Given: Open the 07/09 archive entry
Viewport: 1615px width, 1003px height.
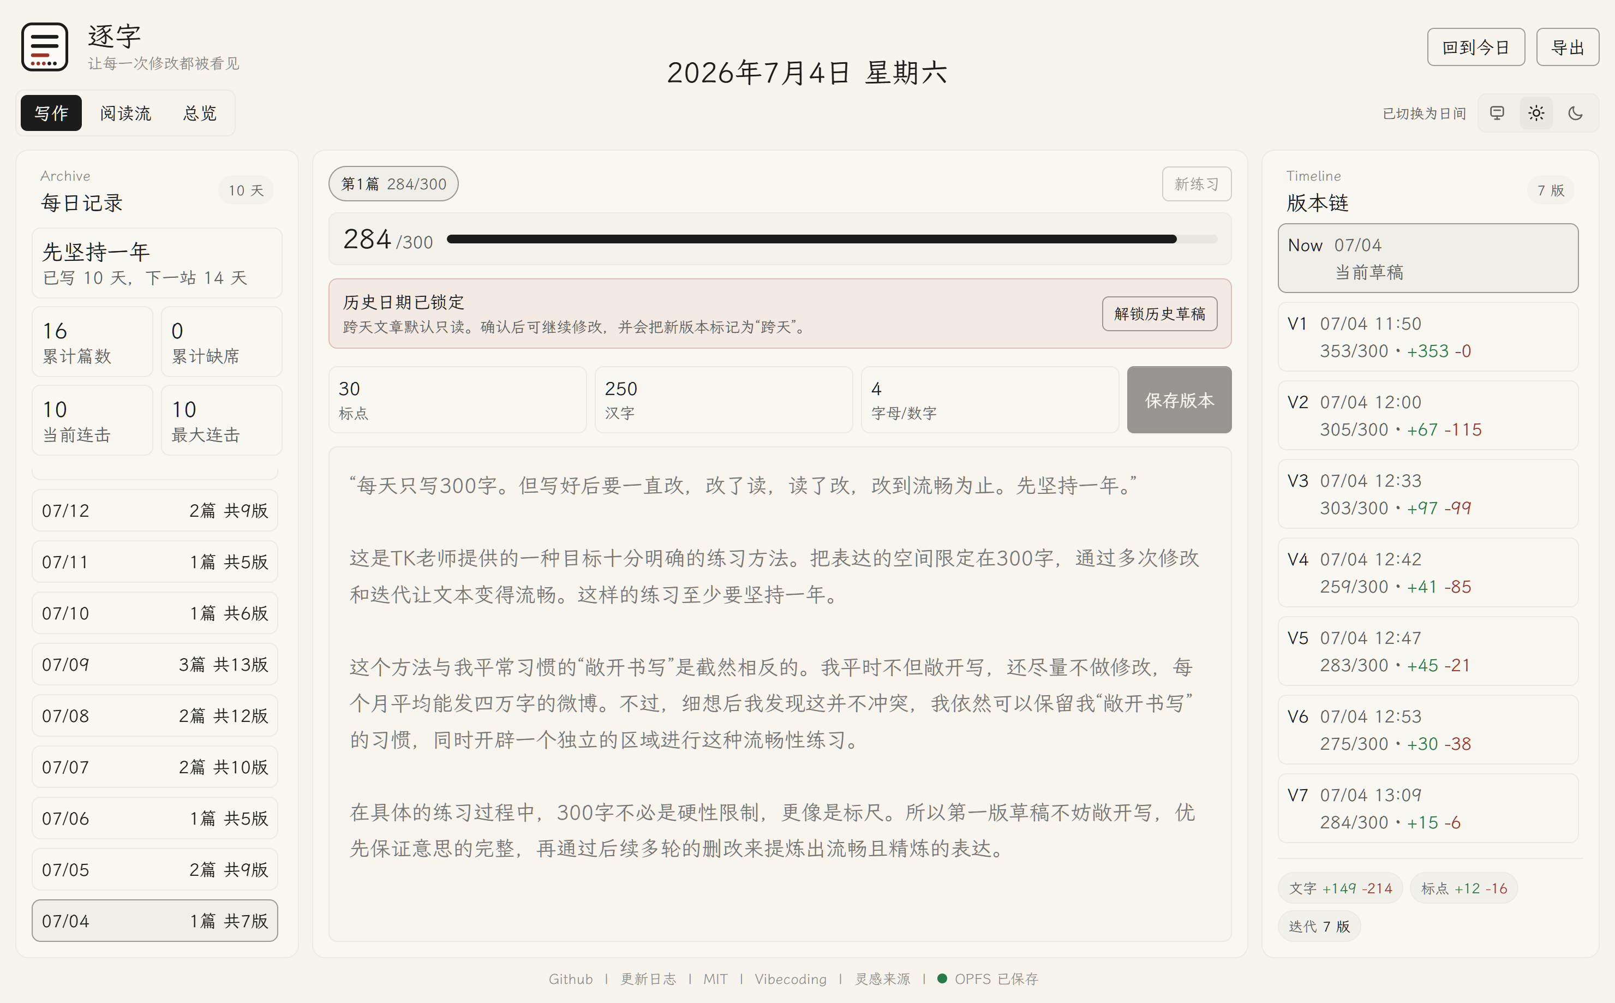Looking at the screenshot, I should [154, 664].
